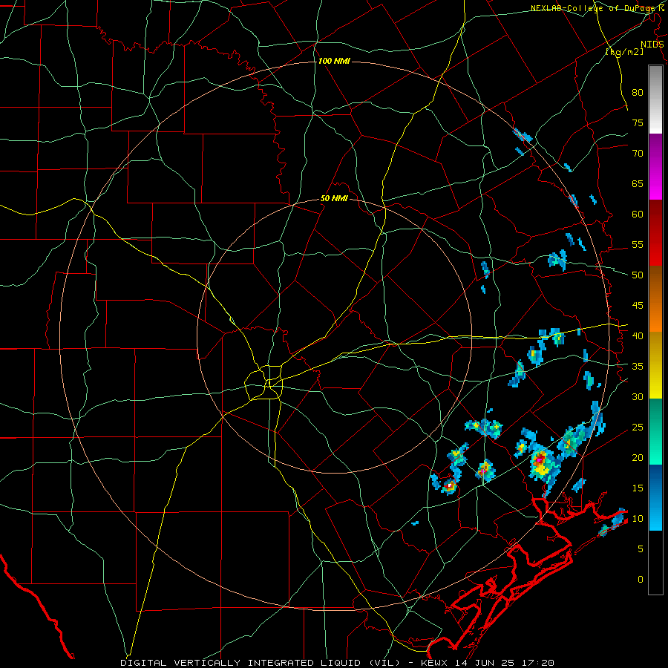The height and width of the screenshot is (668, 668).
Task: Click the legend value 35
Action: coord(638,367)
